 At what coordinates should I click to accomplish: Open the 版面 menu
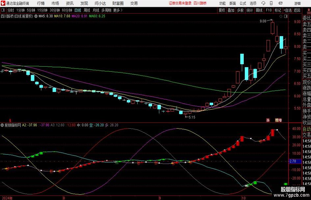(x=233, y=3)
